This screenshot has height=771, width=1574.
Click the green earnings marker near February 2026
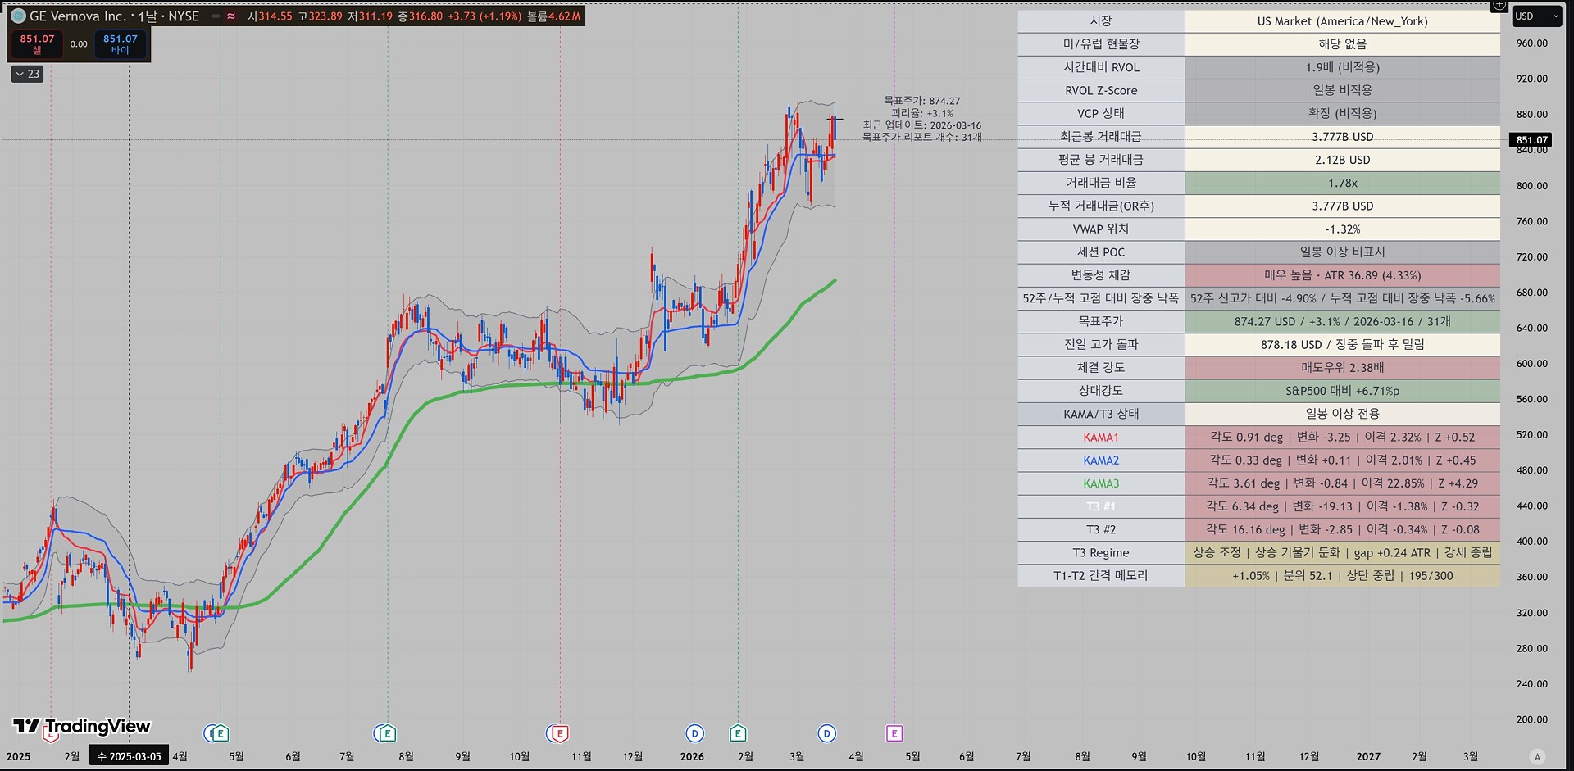coord(738,733)
